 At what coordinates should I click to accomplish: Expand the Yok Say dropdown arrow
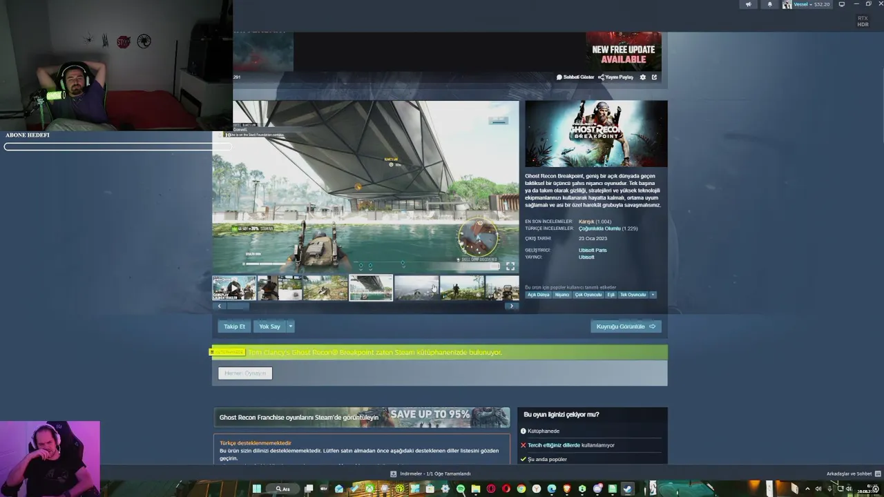click(x=291, y=327)
